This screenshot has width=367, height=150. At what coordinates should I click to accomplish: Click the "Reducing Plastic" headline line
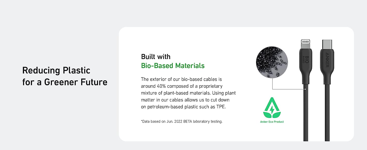coord(56,70)
